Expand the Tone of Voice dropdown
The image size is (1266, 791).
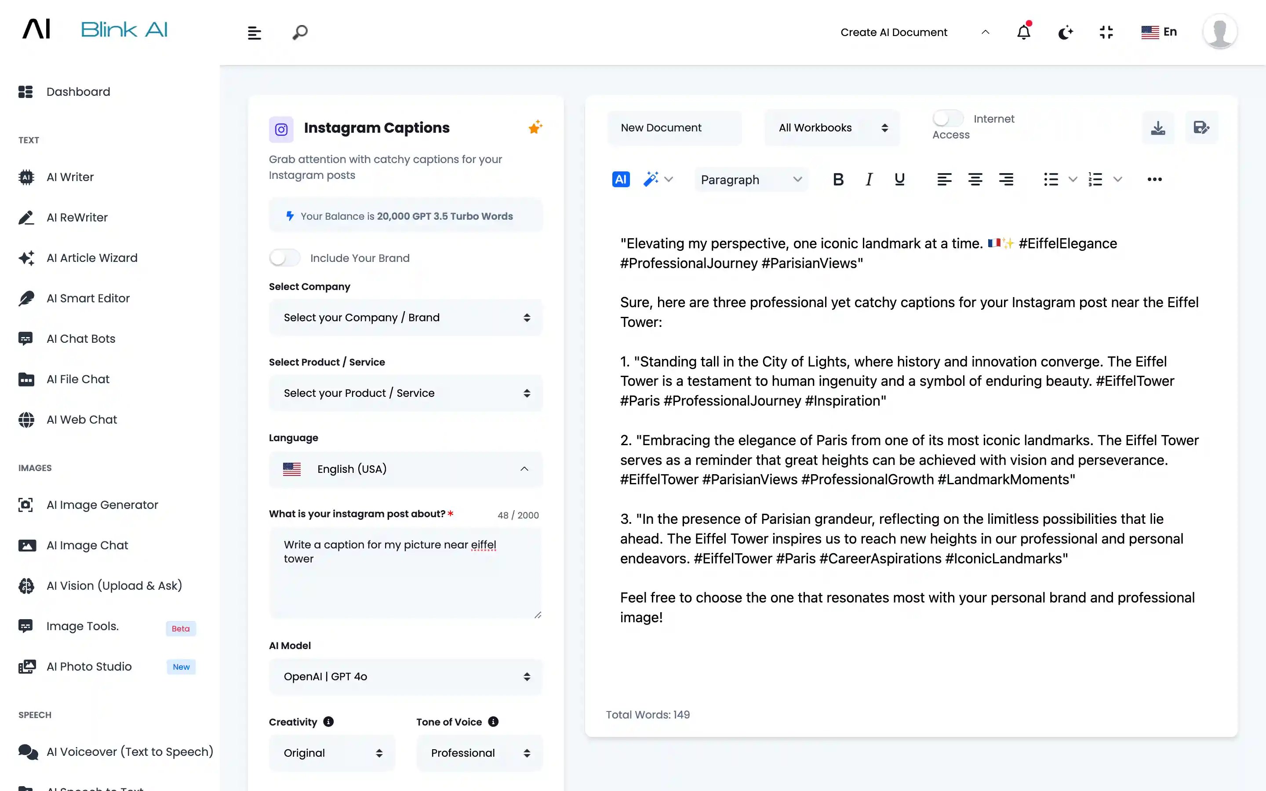pyautogui.click(x=479, y=753)
